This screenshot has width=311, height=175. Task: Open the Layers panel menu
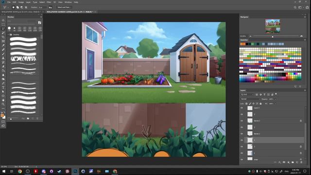pyautogui.click(x=305, y=90)
